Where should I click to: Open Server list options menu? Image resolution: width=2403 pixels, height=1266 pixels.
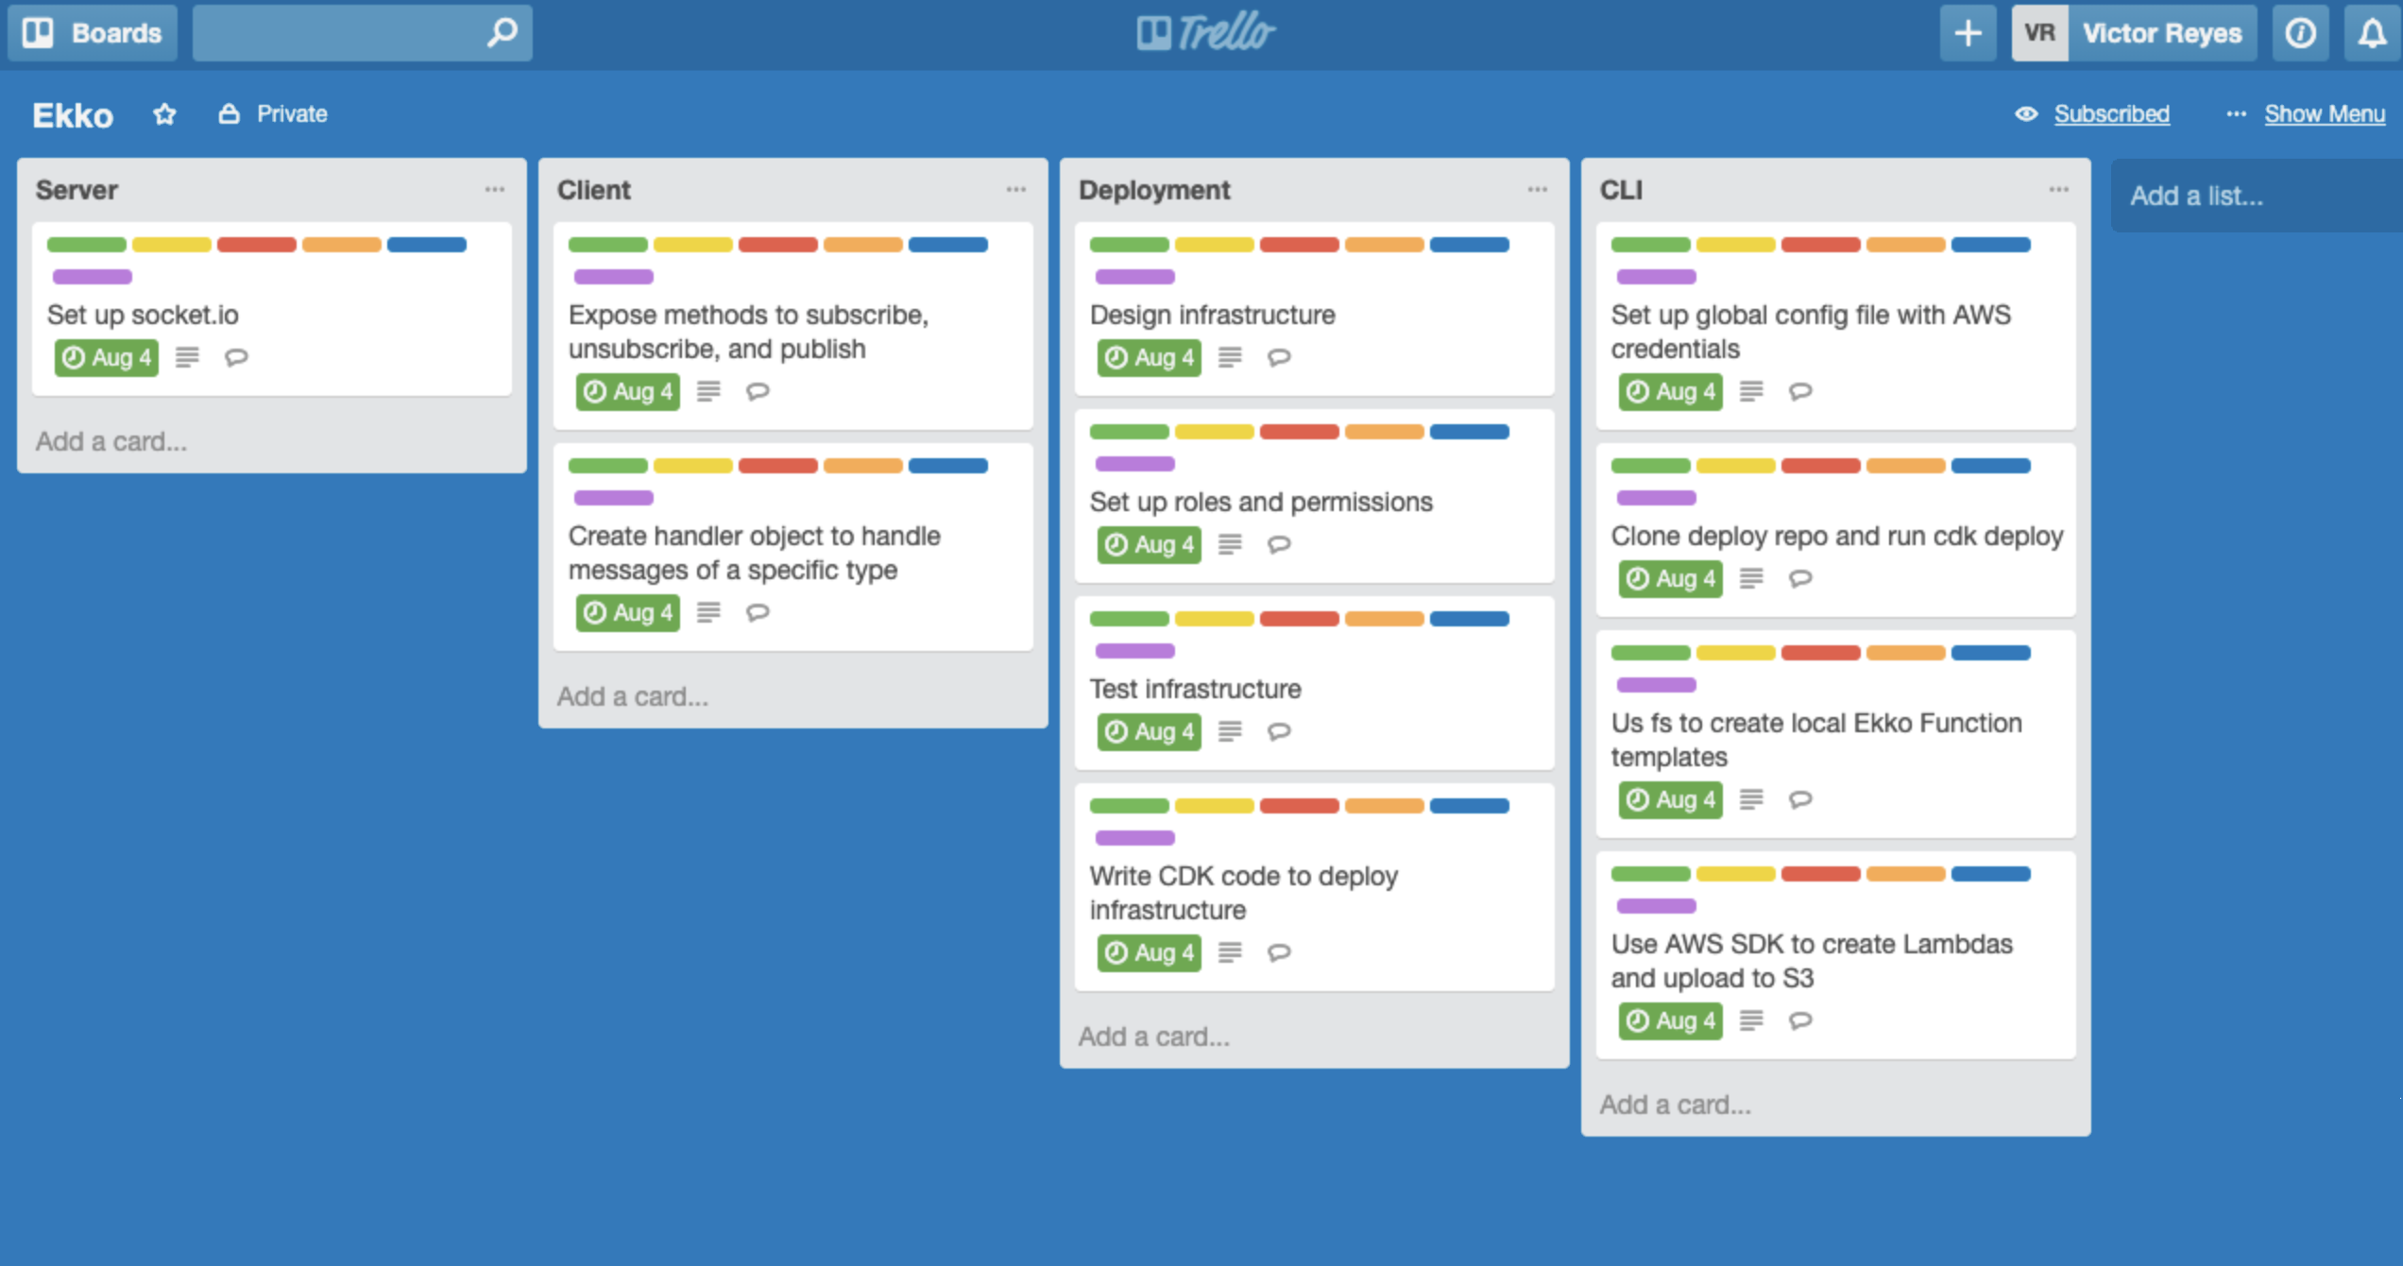(496, 189)
